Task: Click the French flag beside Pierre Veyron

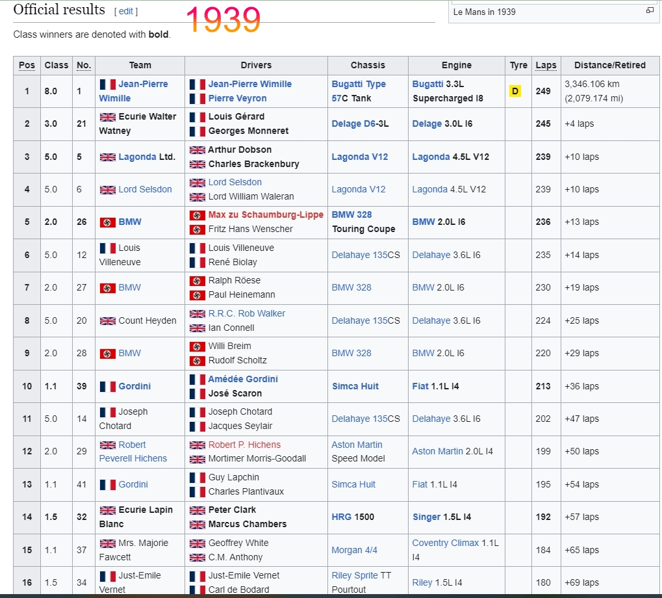Action: [x=197, y=99]
